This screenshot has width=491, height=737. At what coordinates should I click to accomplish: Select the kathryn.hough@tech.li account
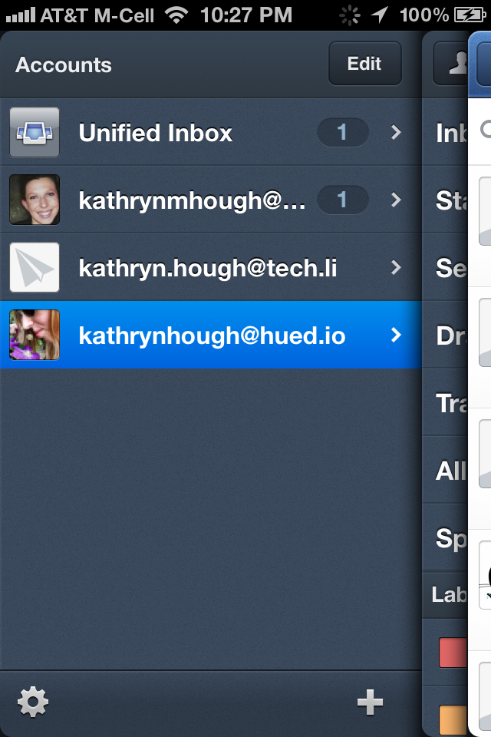pyautogui.click(x=211, y=267)
